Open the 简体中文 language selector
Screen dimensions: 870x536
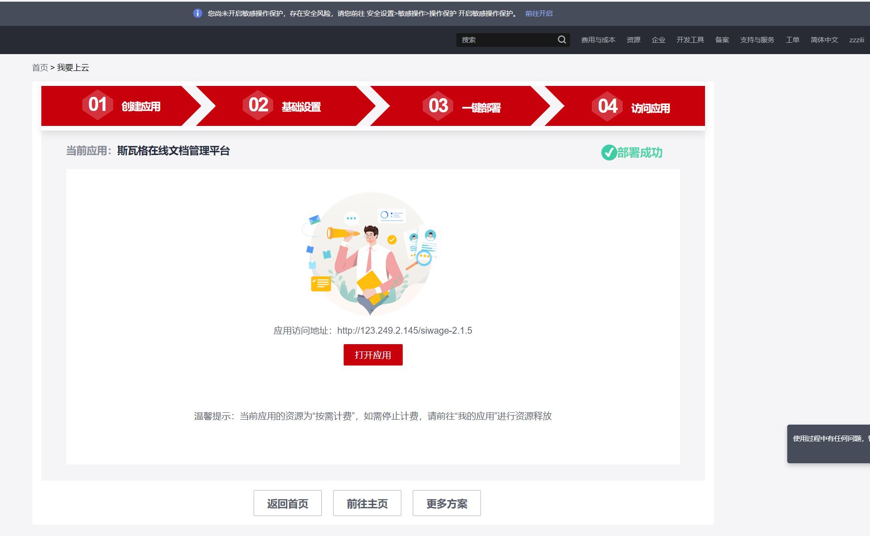coord(824,40)
